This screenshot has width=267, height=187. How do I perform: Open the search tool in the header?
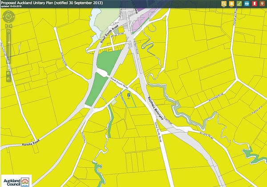tap(224, 4)
